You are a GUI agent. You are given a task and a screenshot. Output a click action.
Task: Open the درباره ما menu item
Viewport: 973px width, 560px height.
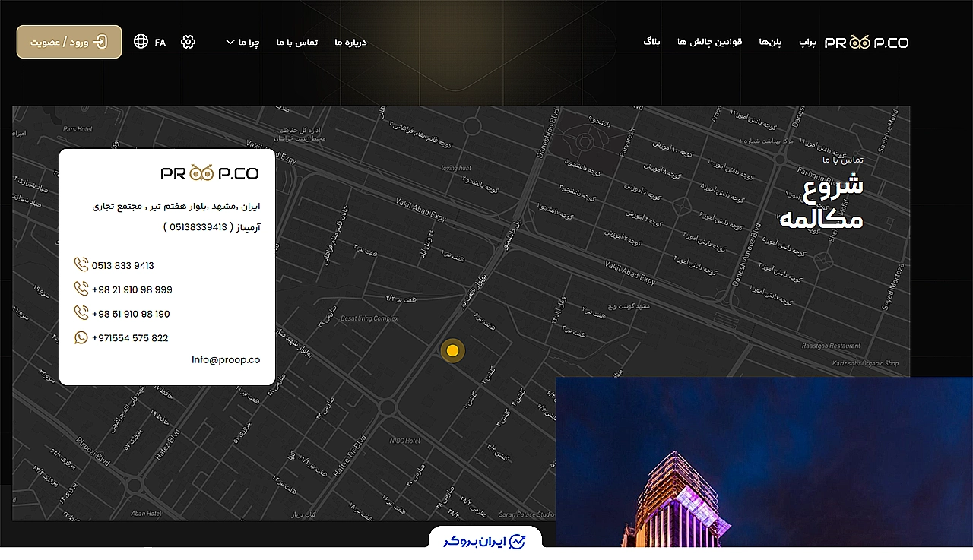point(350,42)
